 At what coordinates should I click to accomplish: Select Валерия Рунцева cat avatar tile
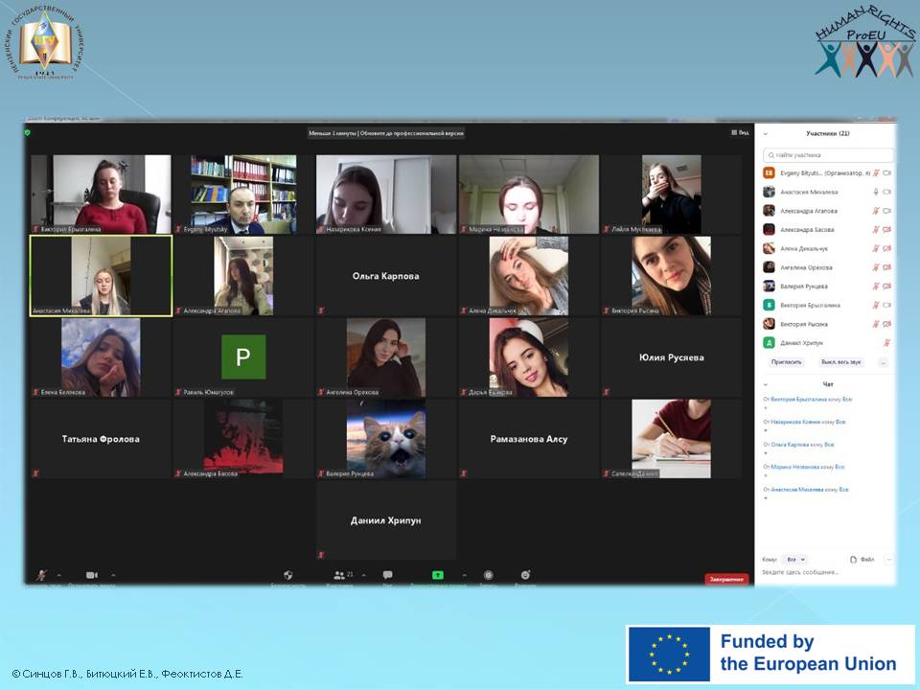(x=386, y=438)
